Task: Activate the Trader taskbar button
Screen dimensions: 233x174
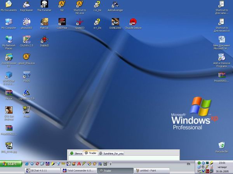Action: [x=115, y=171]
